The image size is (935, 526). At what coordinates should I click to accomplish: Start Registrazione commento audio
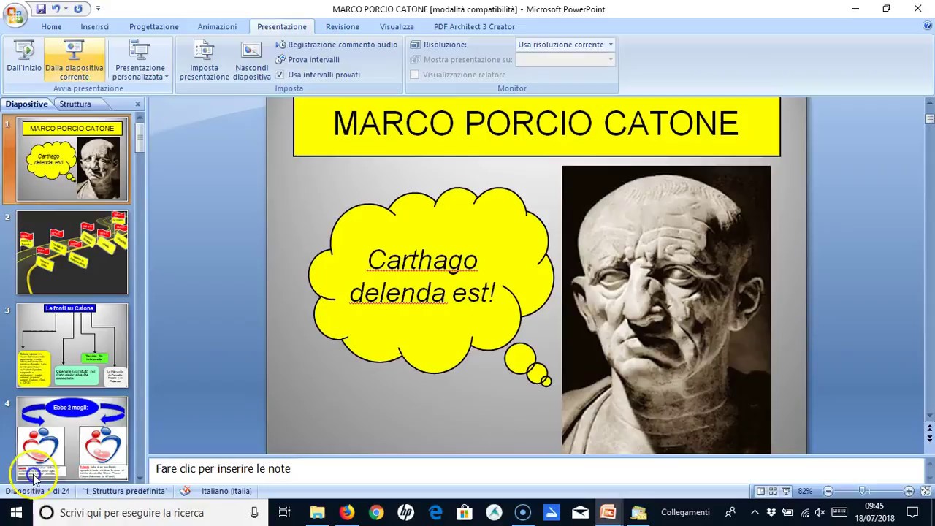337,45
